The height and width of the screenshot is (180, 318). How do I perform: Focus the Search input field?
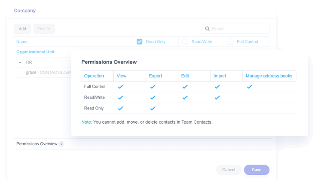[x=238, y=29]
